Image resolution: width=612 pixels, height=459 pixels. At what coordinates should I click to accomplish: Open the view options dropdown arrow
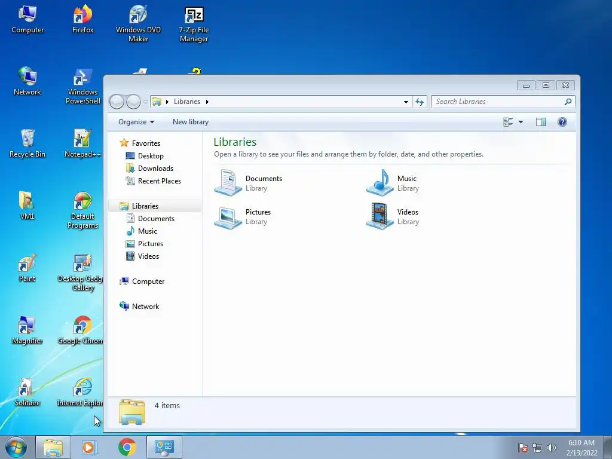[521, 122]
